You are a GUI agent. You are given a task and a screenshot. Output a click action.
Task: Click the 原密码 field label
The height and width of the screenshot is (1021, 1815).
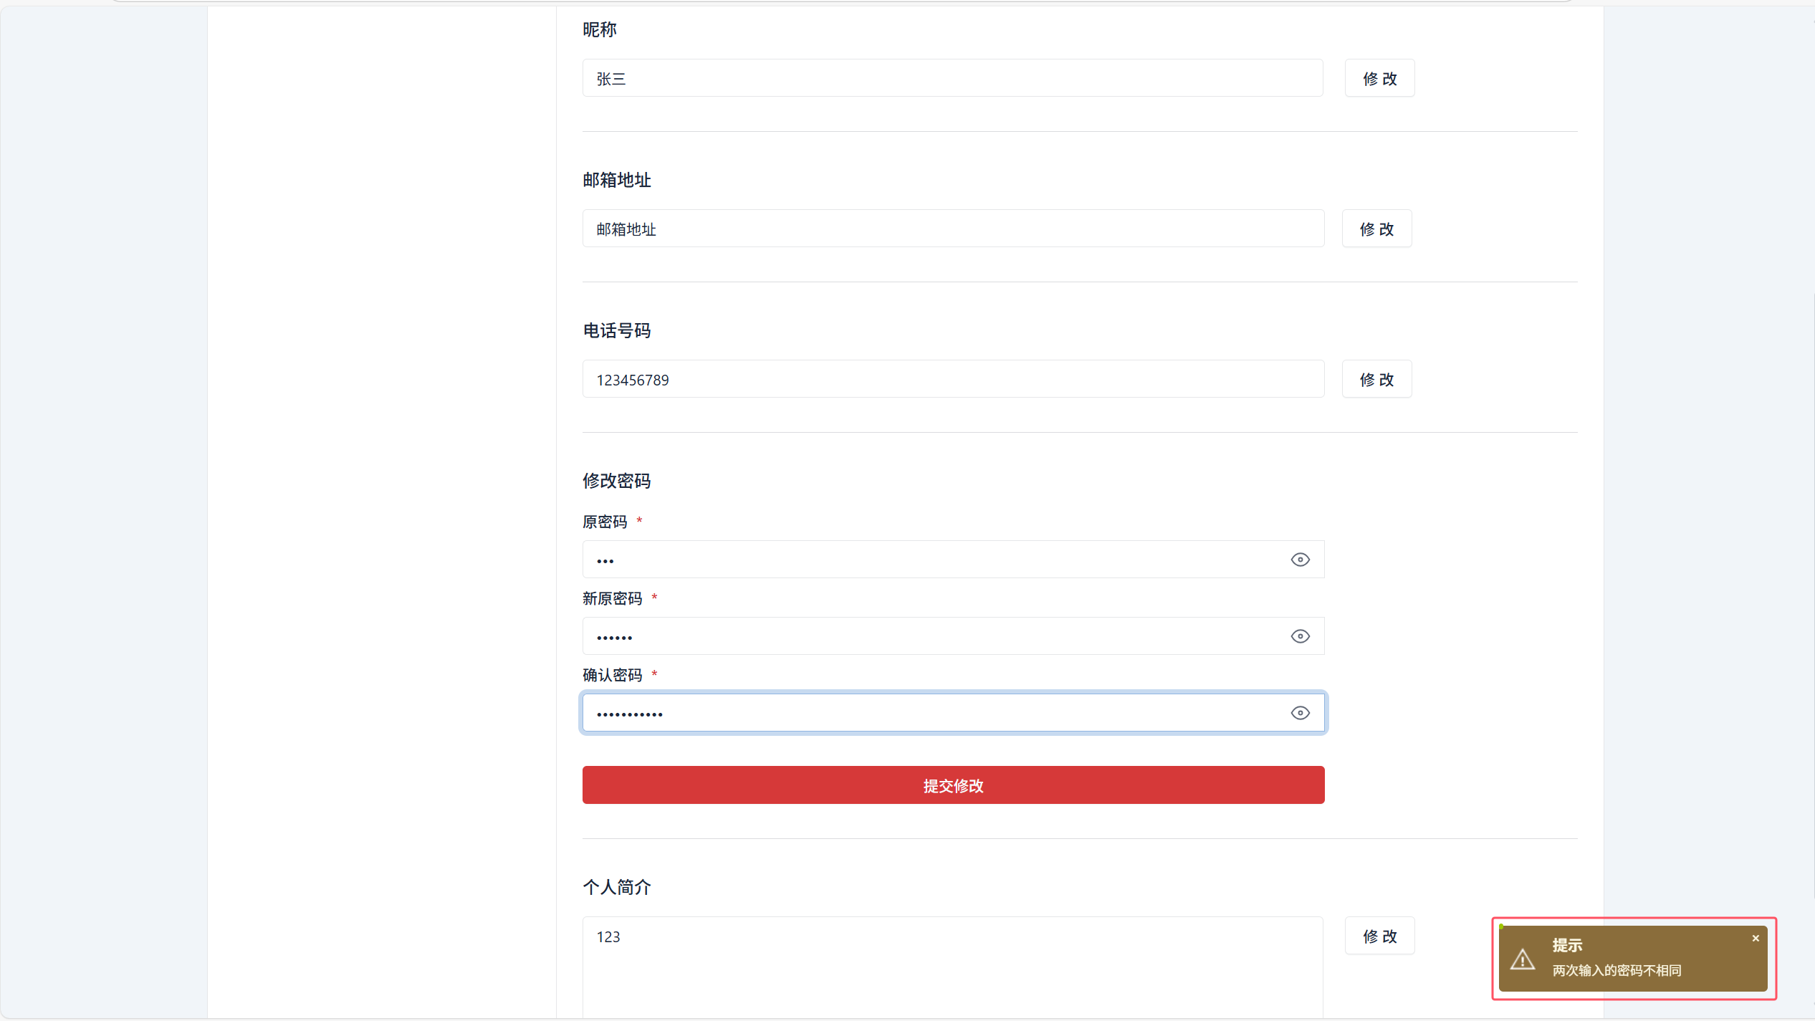(x=605, y=522)
